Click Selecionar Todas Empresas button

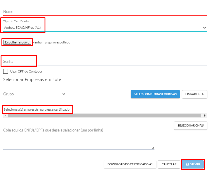coord(155,94)
